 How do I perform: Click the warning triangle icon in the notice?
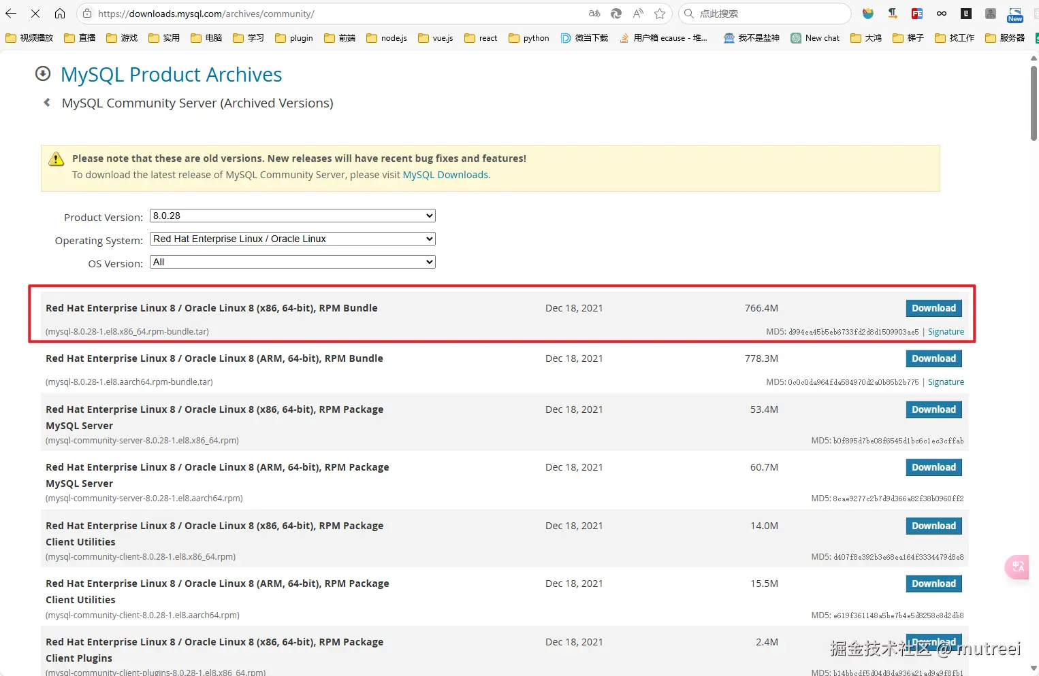(x=56, y=159)
